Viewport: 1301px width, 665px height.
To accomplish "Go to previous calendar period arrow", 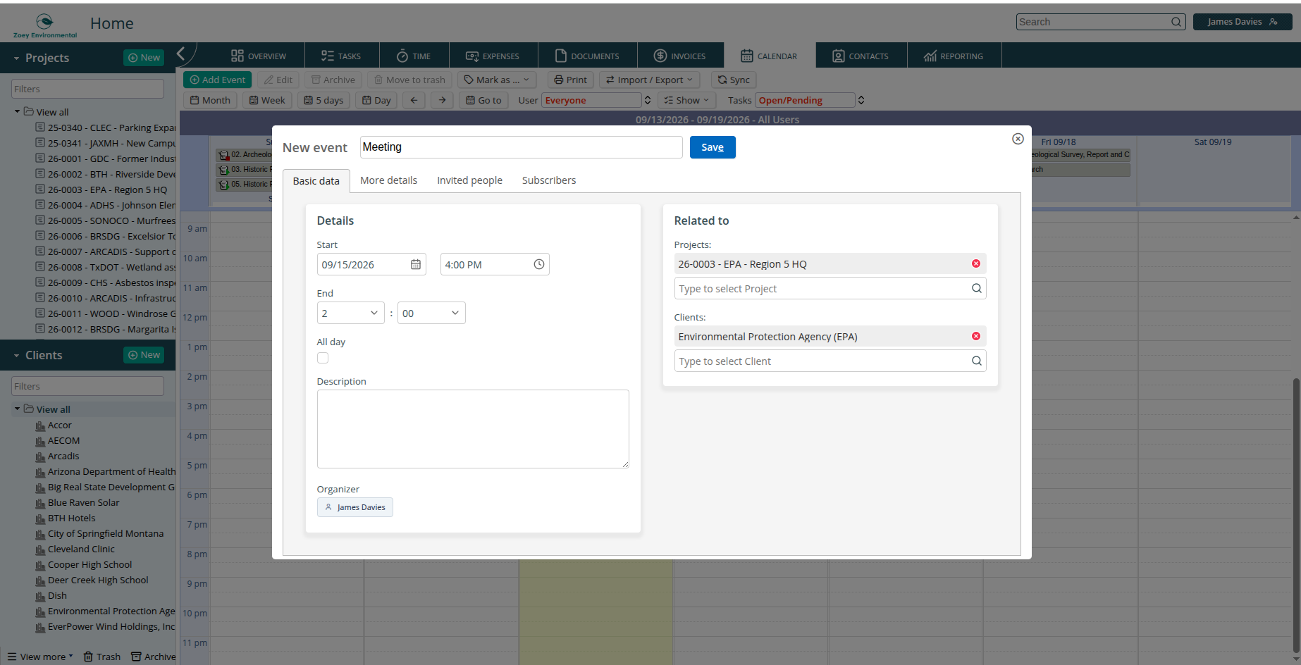I will 414,100.
